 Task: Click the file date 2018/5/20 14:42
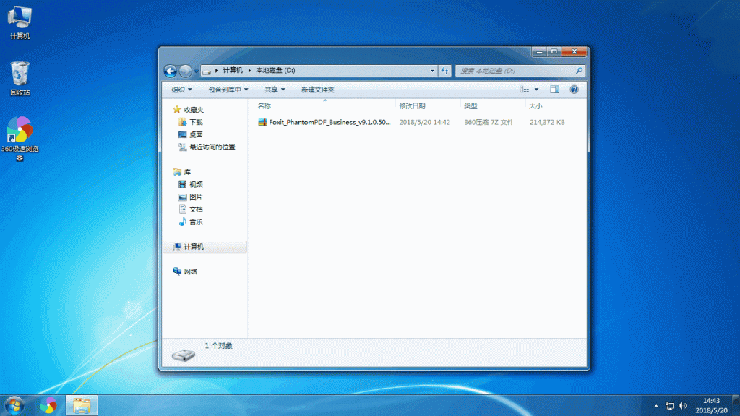424,122
